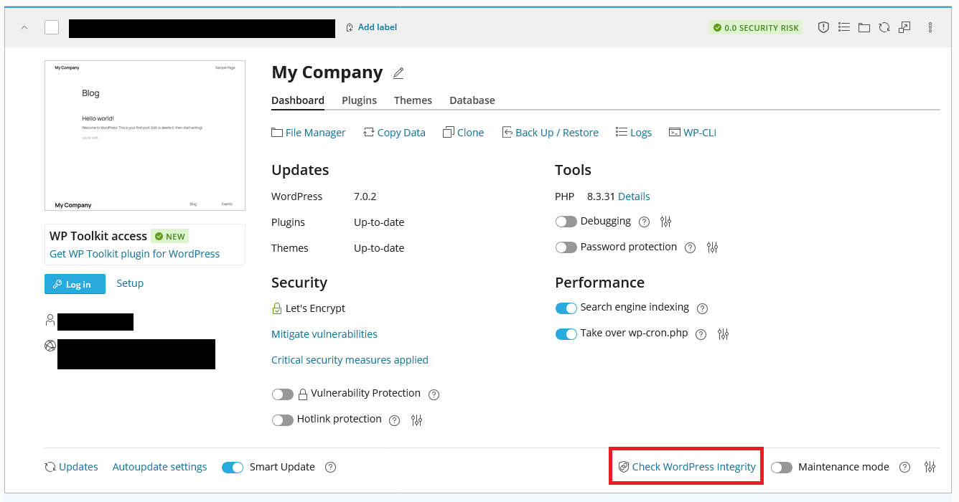Toggle Take over wp-cron.php switch
The image size is (959, 502).
566,333
